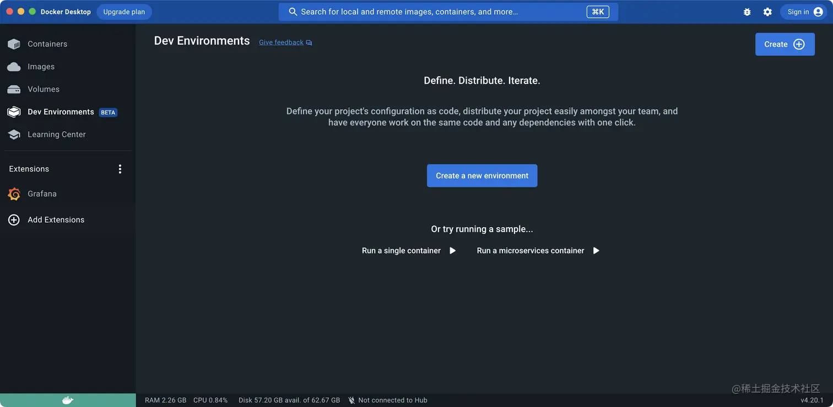Click the Extensions section header
Image resolution: width=833 pixels, height=407 pixels.
coord(29,169)
